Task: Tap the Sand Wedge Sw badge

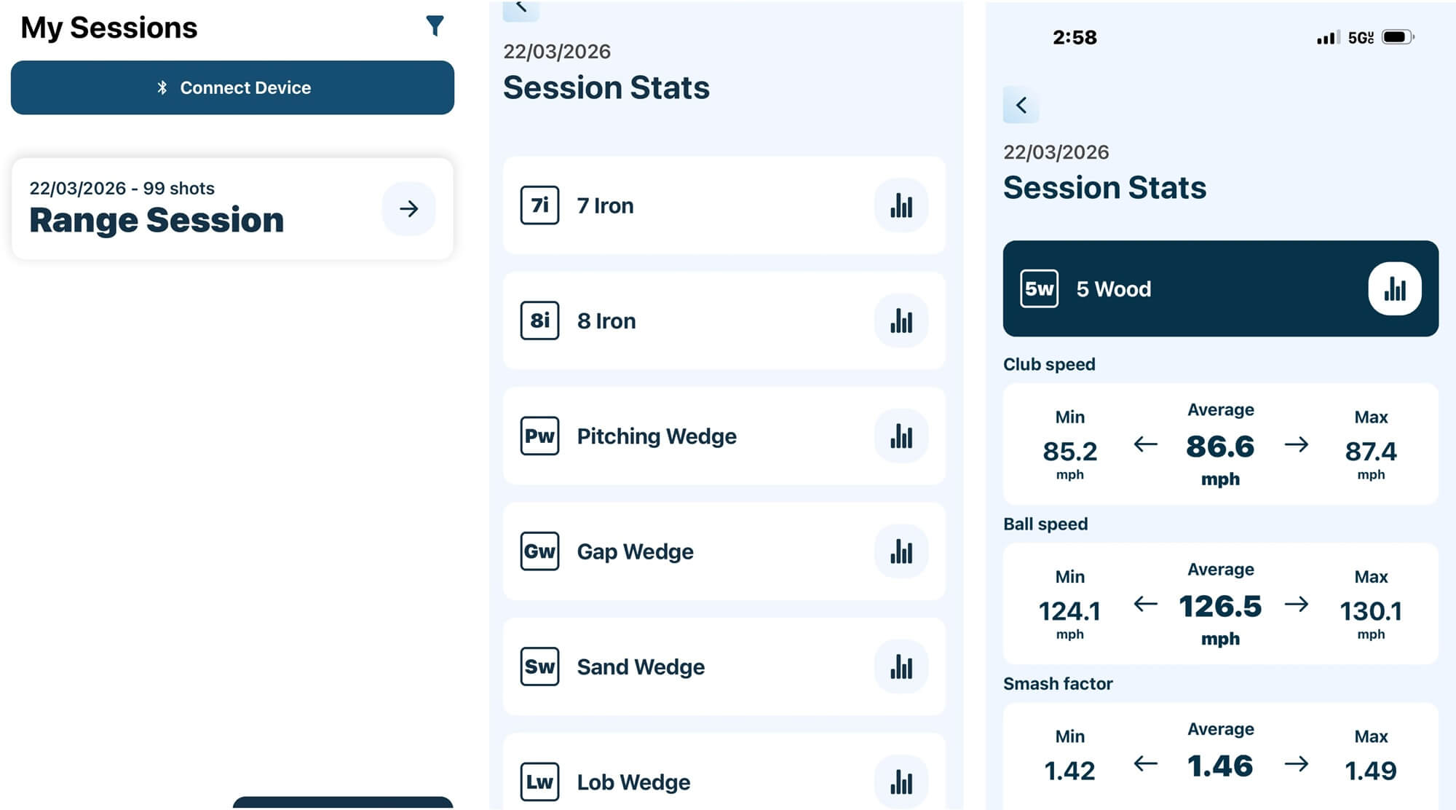Action: pos(539,667)
